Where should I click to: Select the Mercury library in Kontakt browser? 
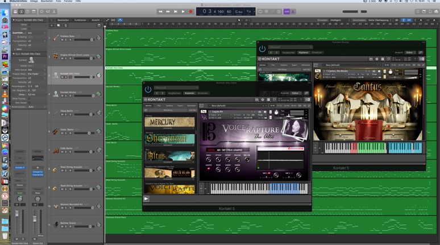[169, 122]
